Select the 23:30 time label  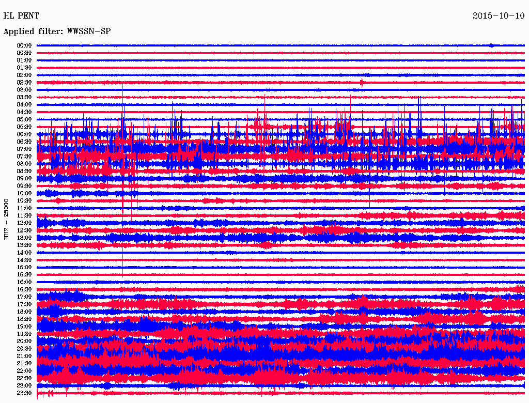pos(24,393)
